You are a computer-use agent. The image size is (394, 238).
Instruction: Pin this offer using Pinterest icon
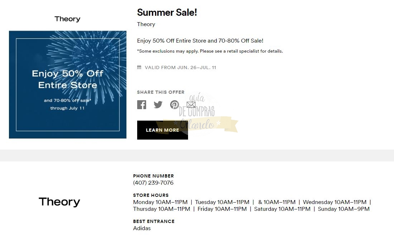click(x=174, y=105)
